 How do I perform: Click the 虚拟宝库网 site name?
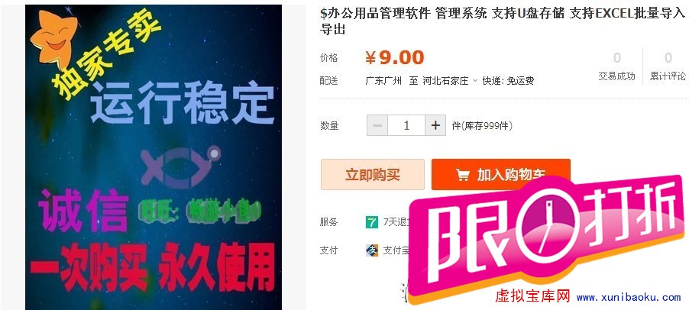(x=532, y=296)
